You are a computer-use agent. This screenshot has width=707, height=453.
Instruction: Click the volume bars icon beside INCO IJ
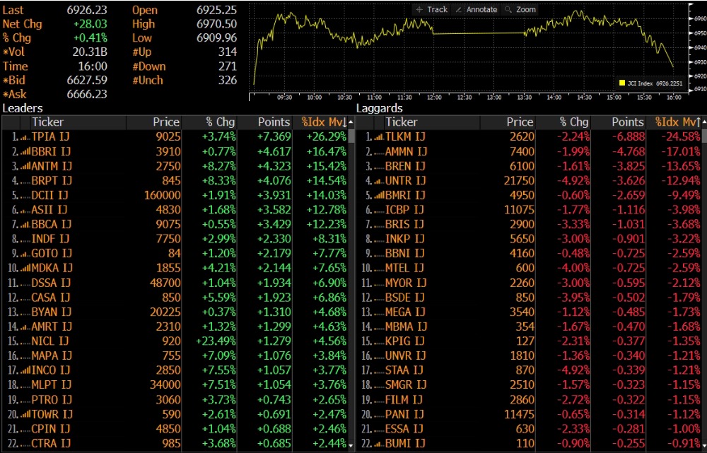tap(25, 370)
